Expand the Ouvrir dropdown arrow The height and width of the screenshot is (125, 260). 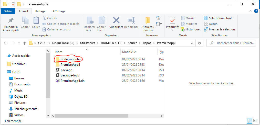(196, 18)
